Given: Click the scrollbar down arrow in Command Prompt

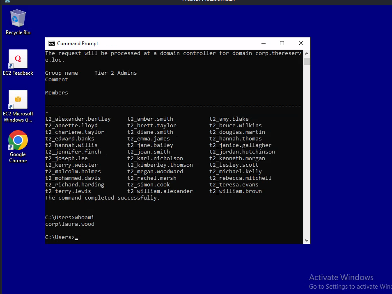Looking at the screenshot, I should pos(307,241).
